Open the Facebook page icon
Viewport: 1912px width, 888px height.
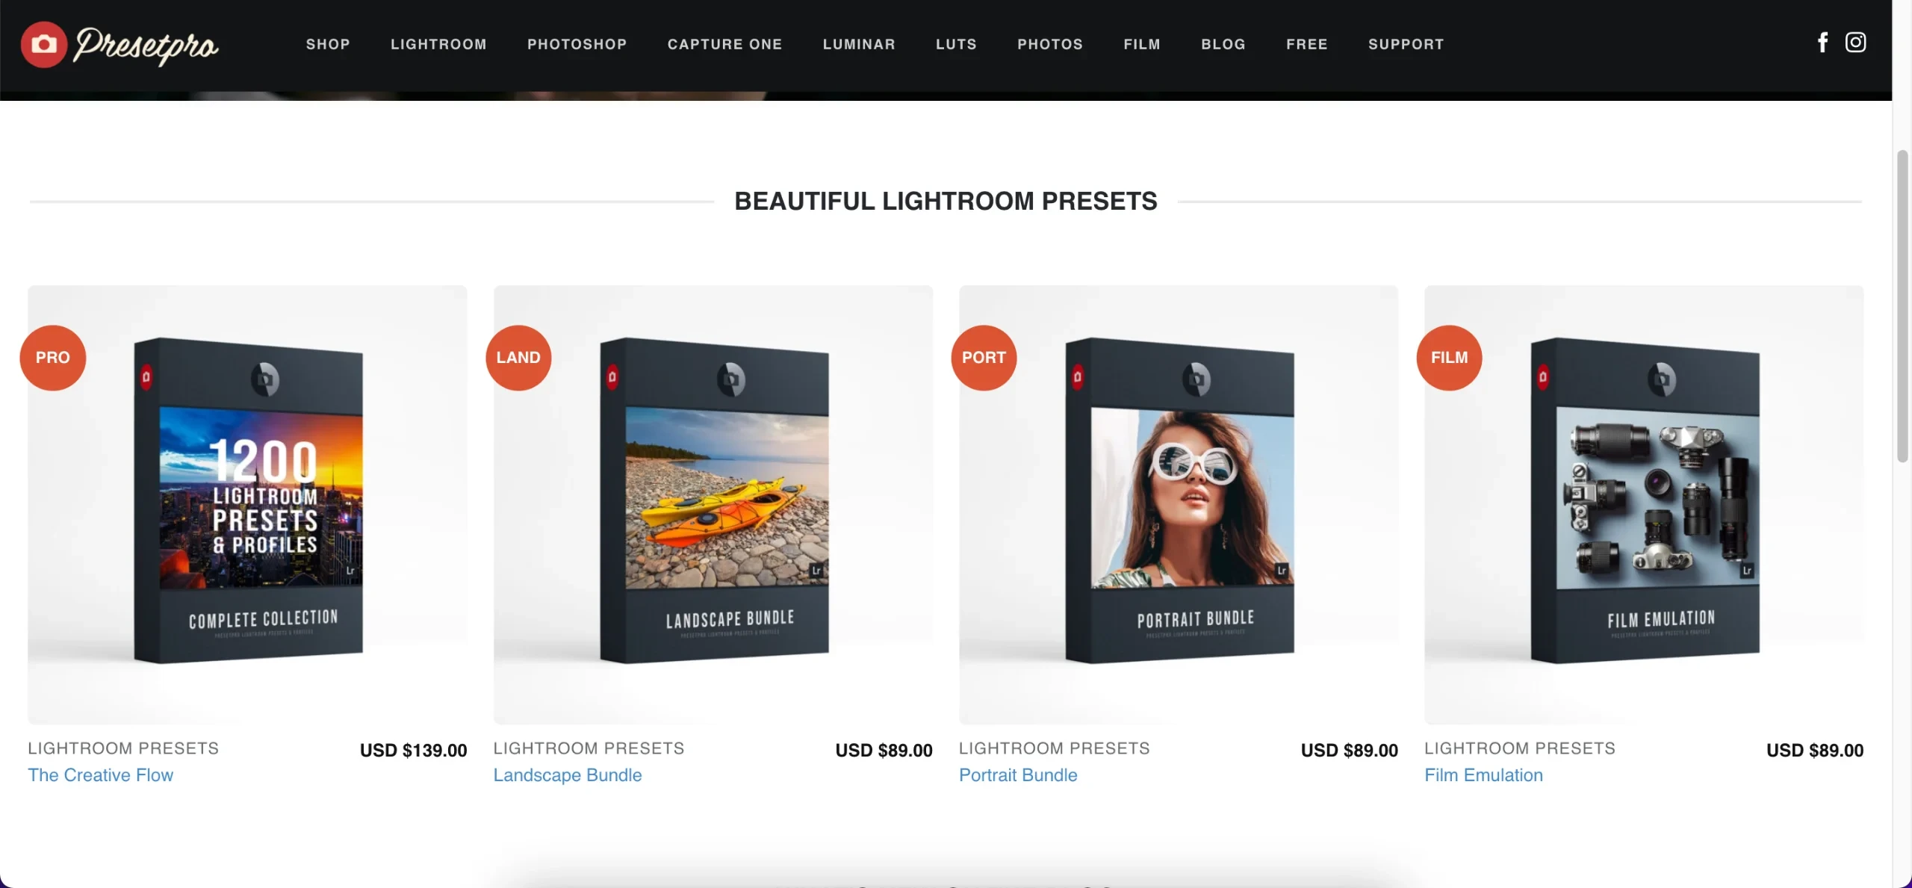pyautogui.click(x=1822, y=43)
